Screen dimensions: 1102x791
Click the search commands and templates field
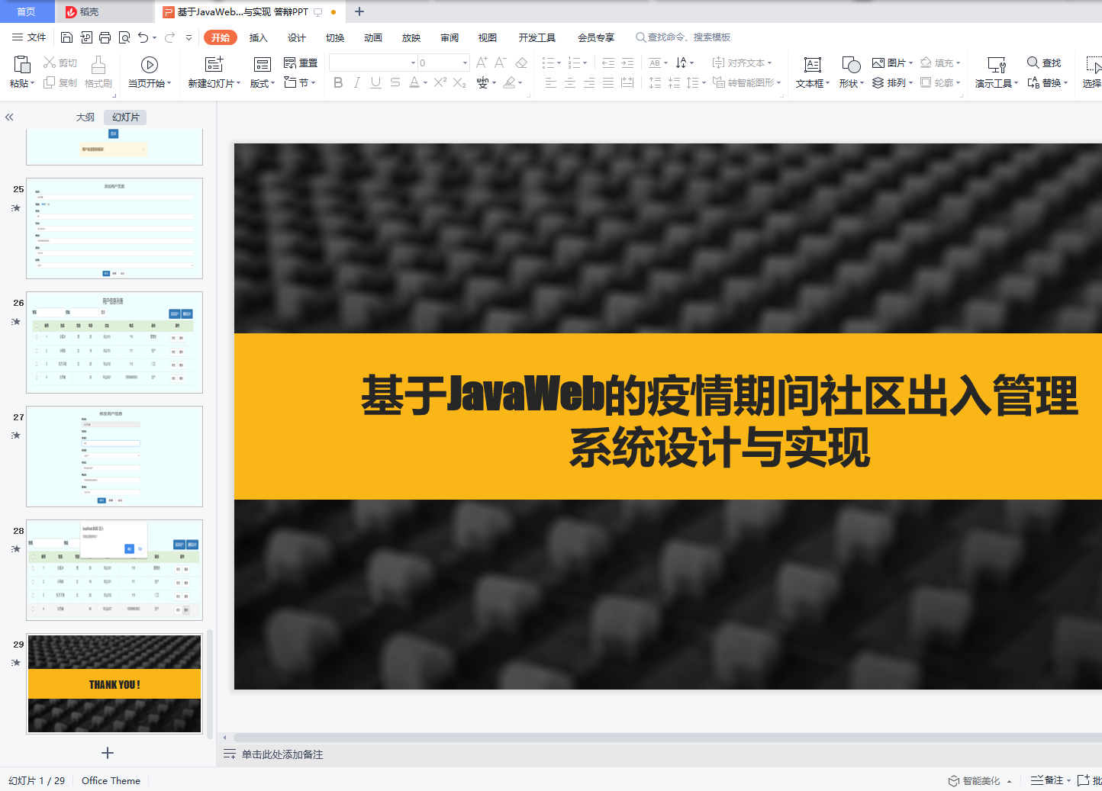(x=683, y=37)
